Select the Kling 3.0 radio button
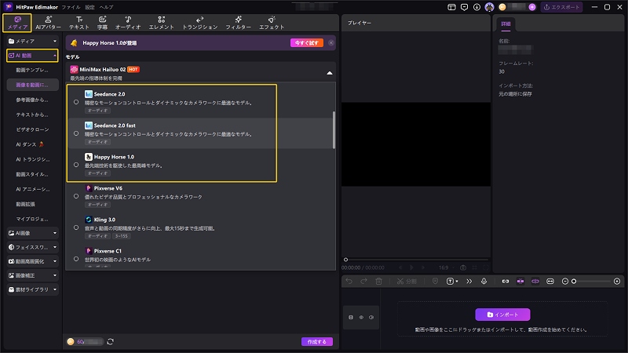The height and width of the screenshot is (353, 628). (76, 227)
